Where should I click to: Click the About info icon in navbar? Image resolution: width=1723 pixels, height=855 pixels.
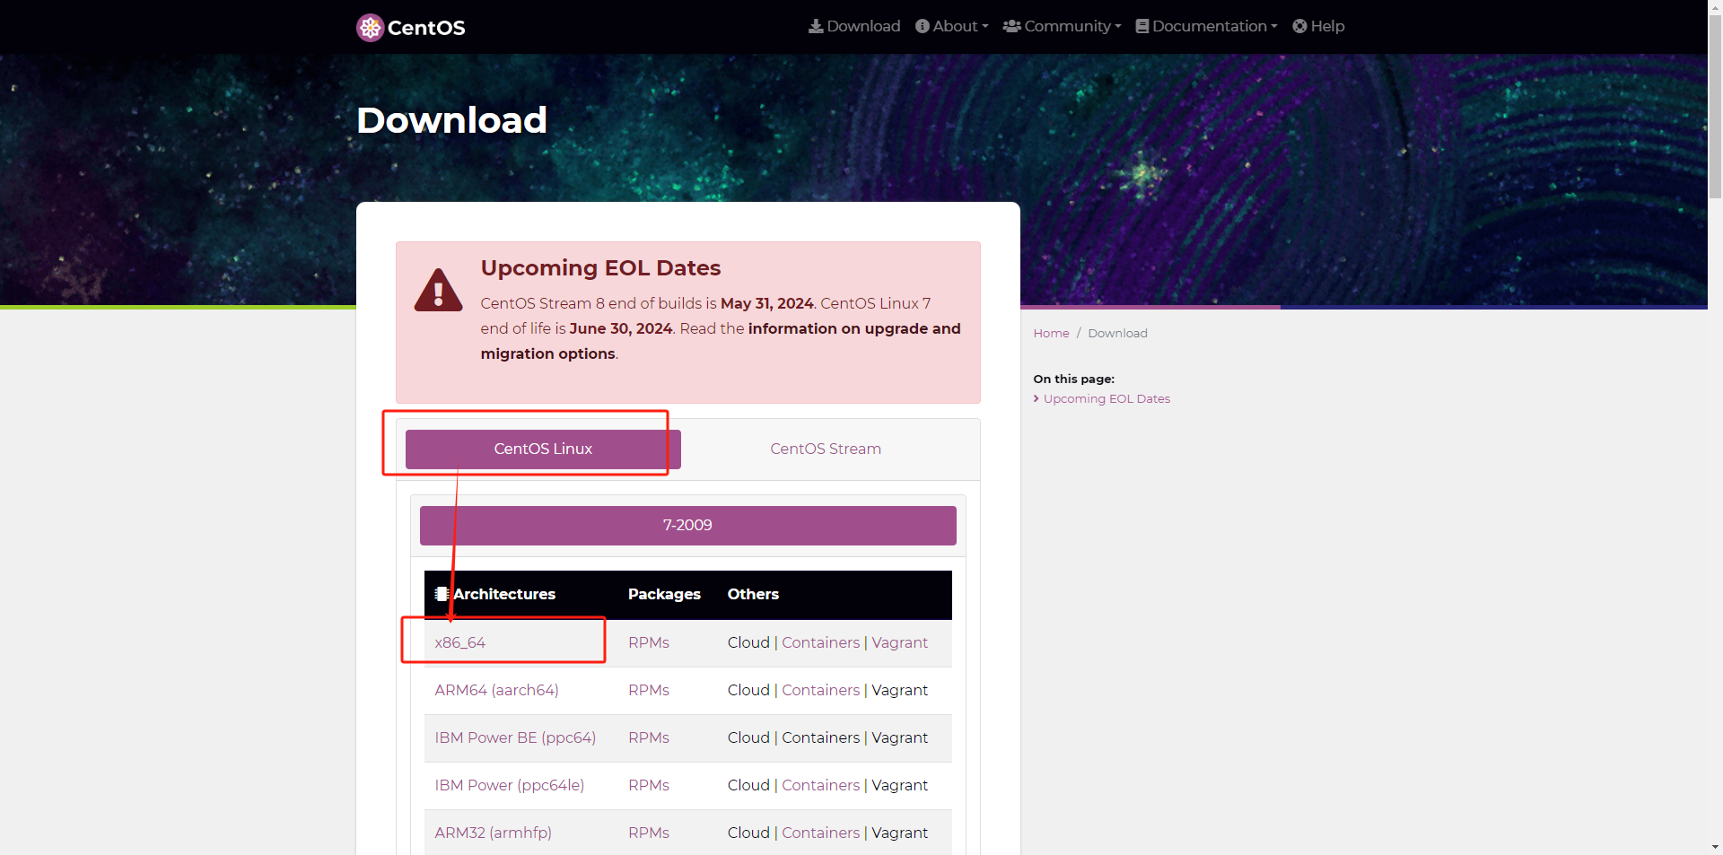923,27
